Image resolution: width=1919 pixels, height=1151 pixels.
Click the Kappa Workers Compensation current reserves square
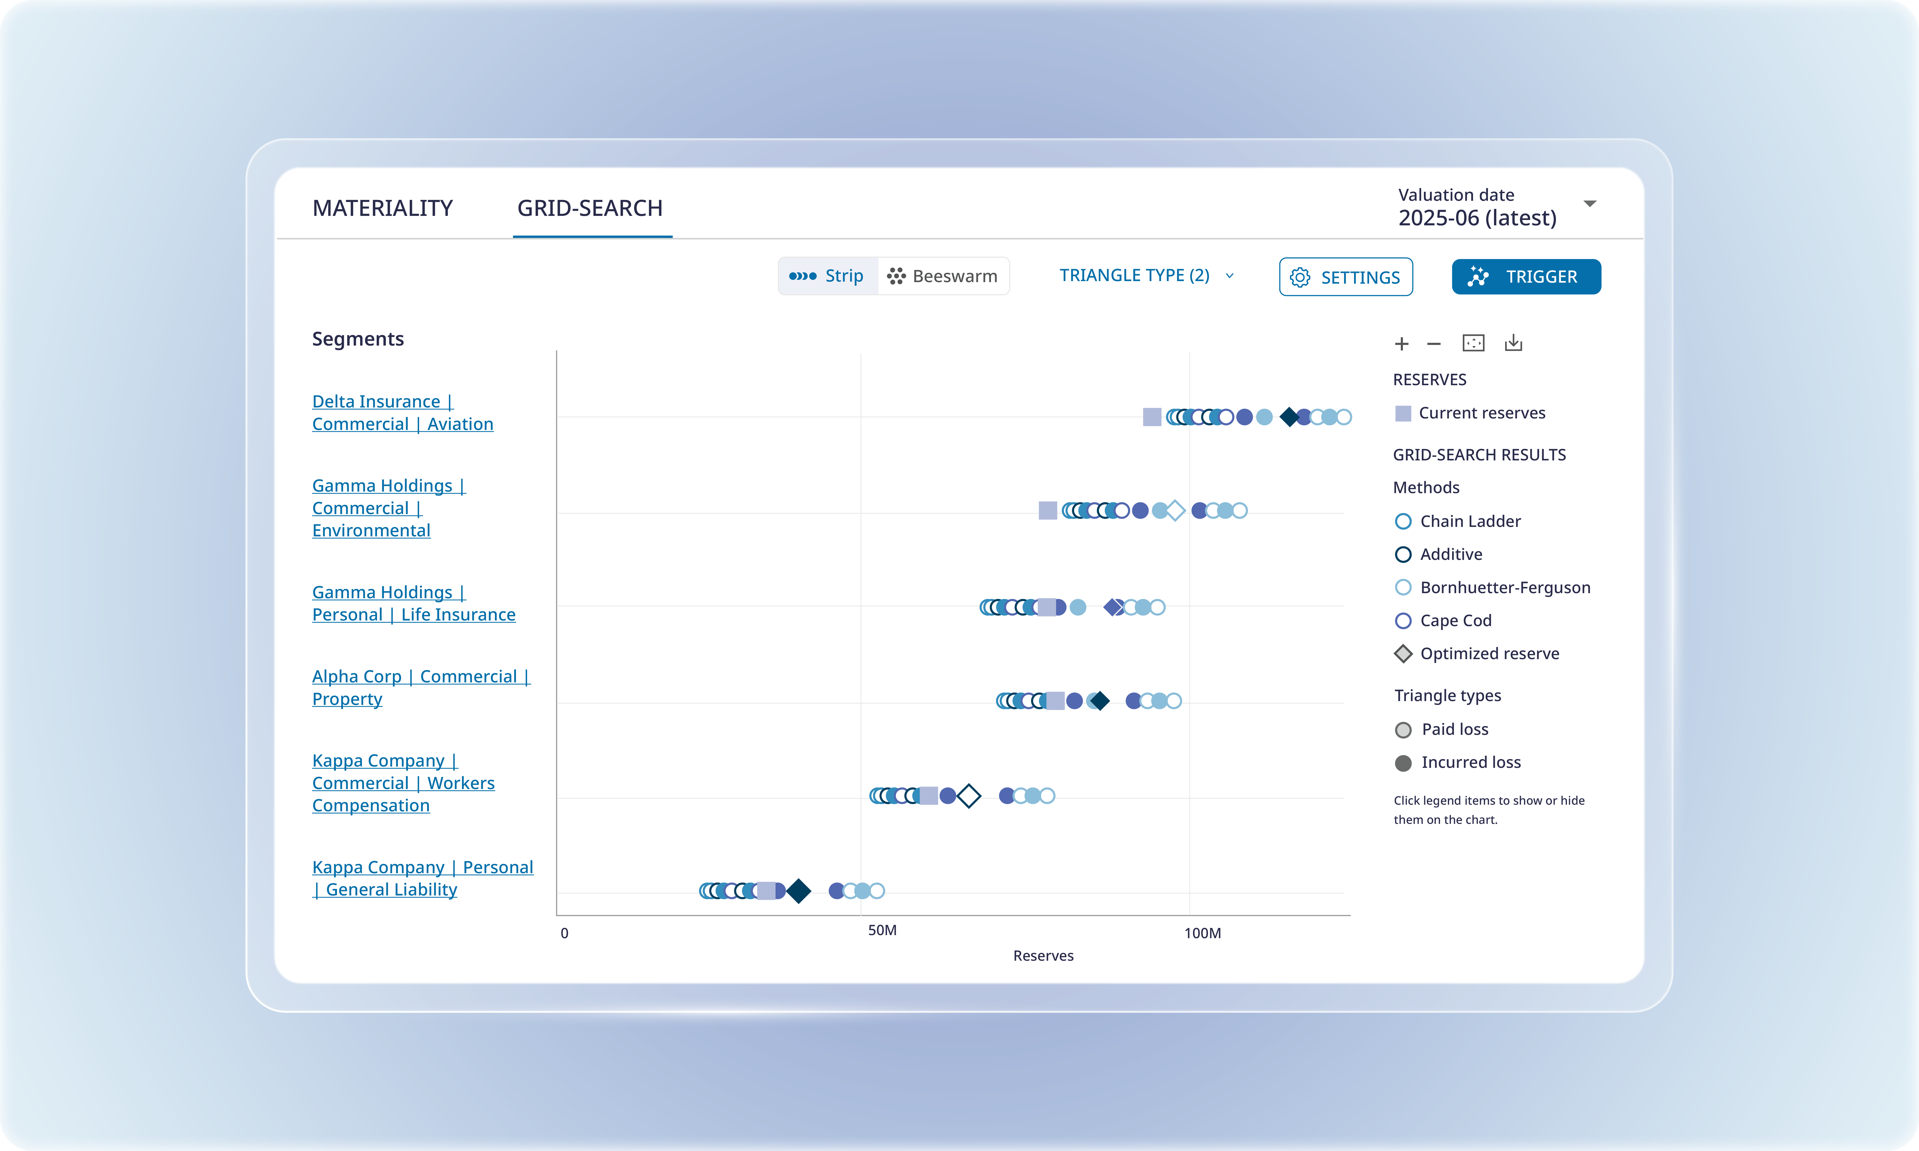[x=929, y=796]
